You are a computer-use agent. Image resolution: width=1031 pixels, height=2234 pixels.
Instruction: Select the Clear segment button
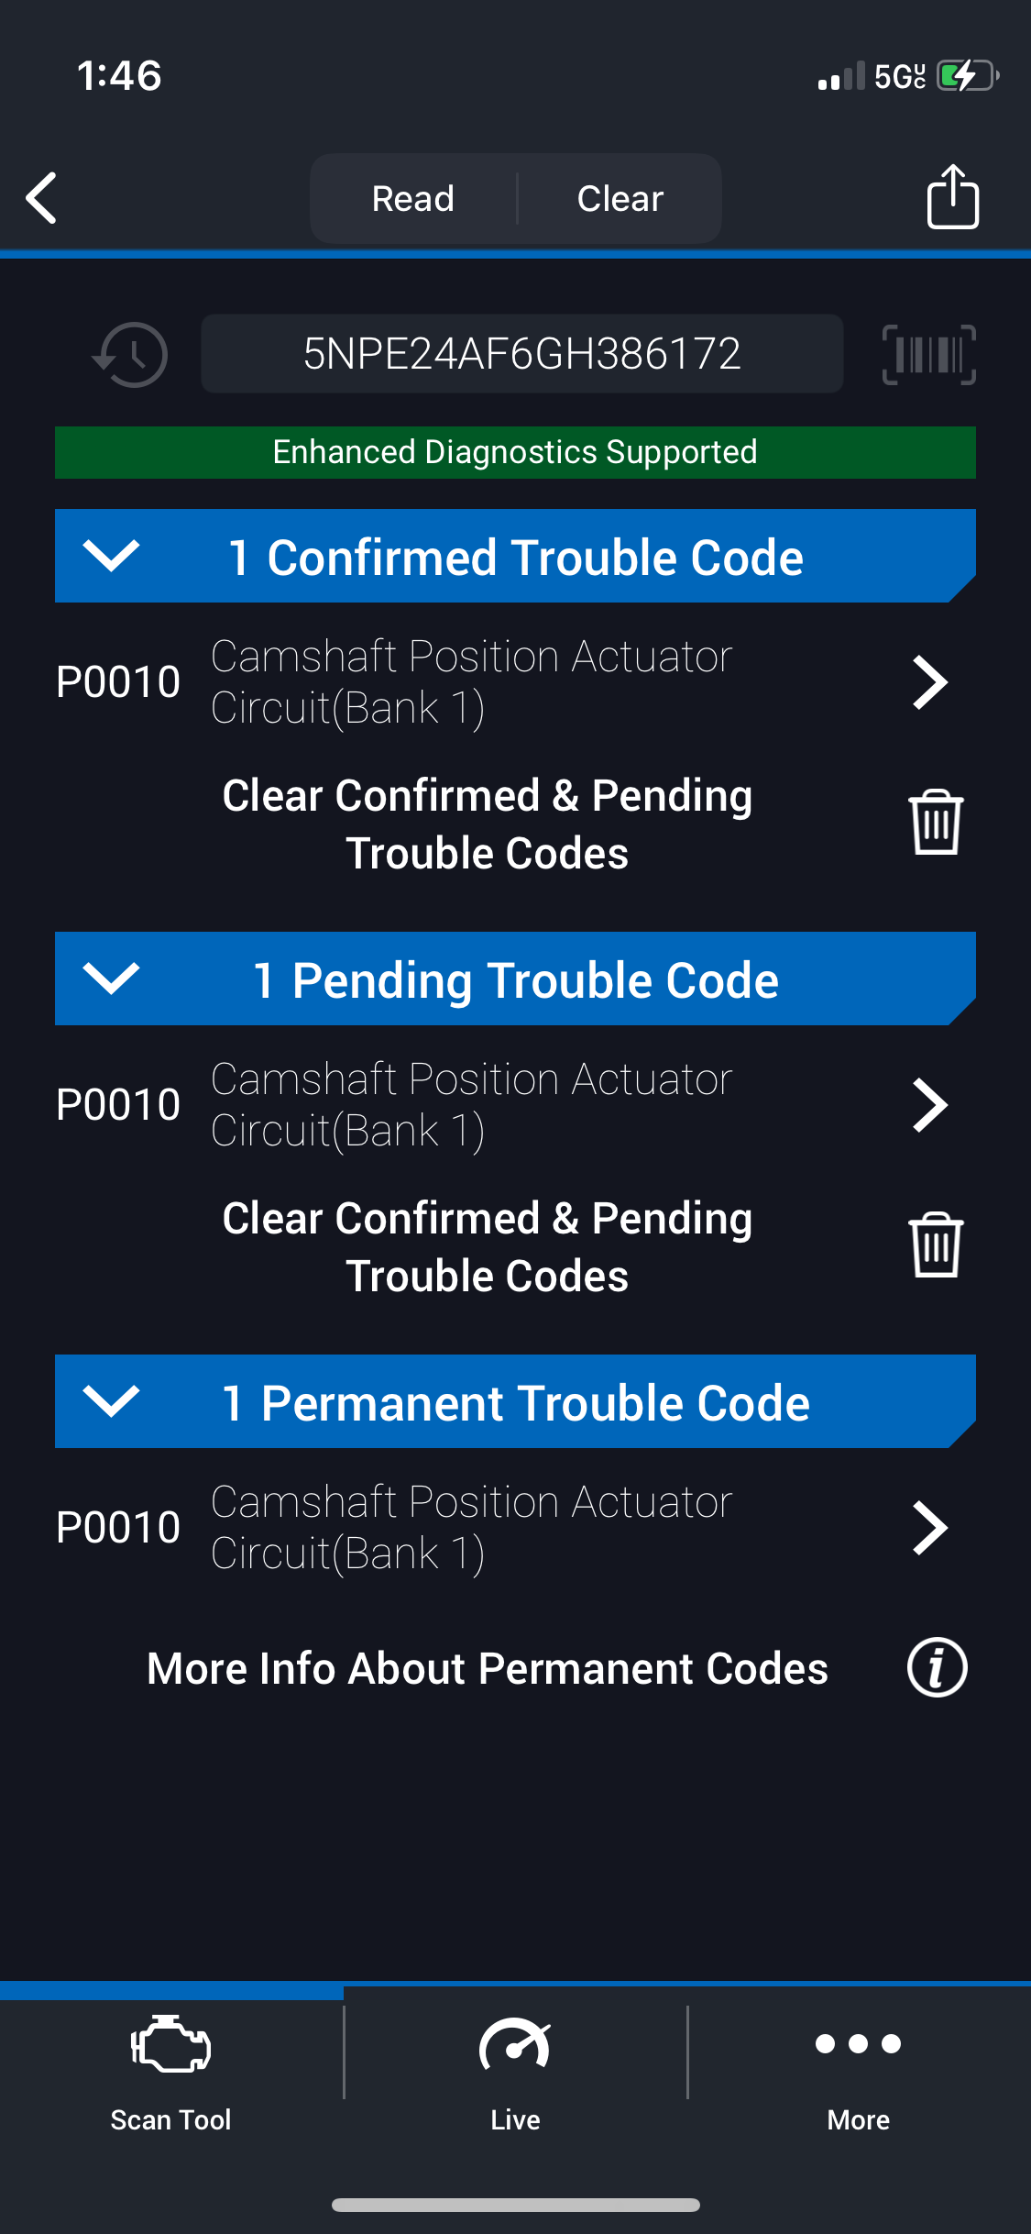pyautogui.click(x=620, y=198)
